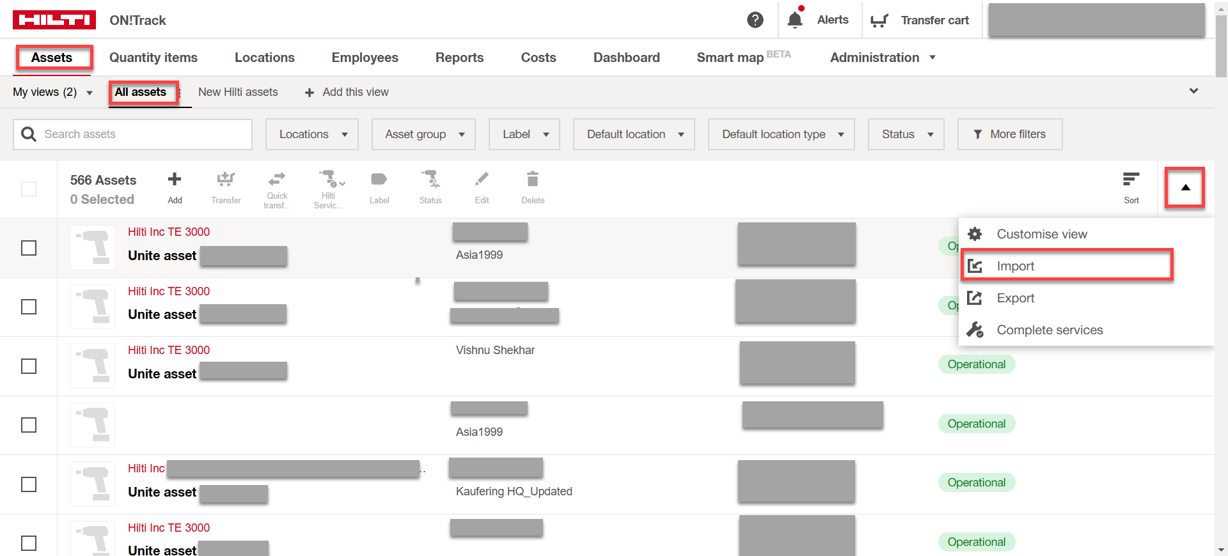Click the Export arrow icon

click(x=975, y=298)
